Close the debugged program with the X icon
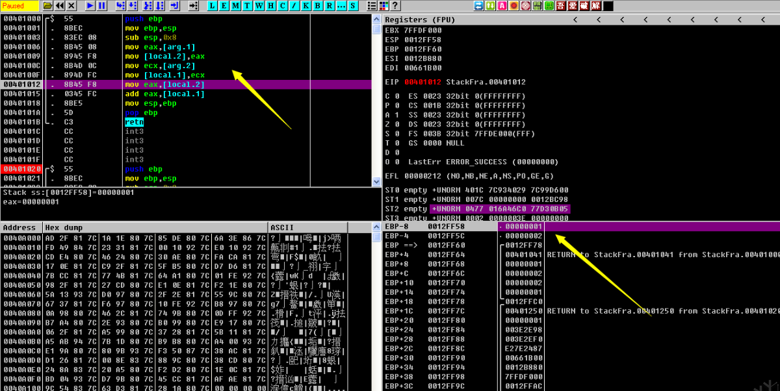This screenshot has height=391, width=780. click(71, 6)
